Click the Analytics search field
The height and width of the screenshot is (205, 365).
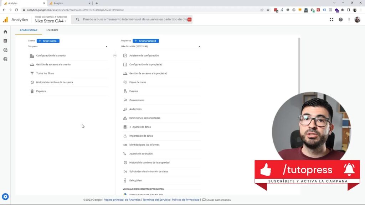(x=132, y=20)
